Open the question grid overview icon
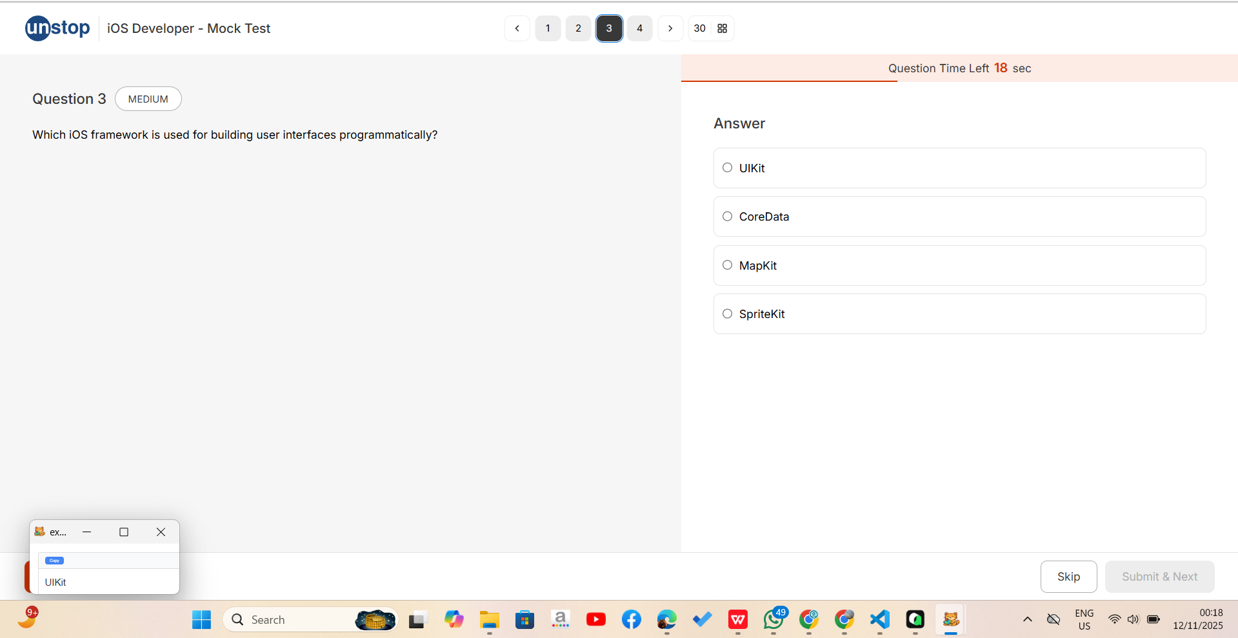 722,28
